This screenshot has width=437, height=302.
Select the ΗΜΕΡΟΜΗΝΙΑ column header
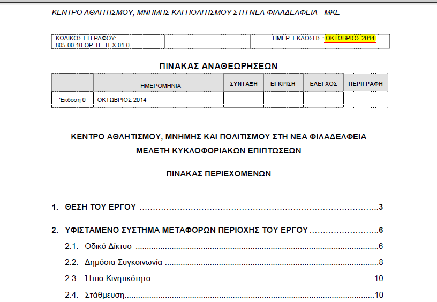pyautogui.click(x=160, y=85)
